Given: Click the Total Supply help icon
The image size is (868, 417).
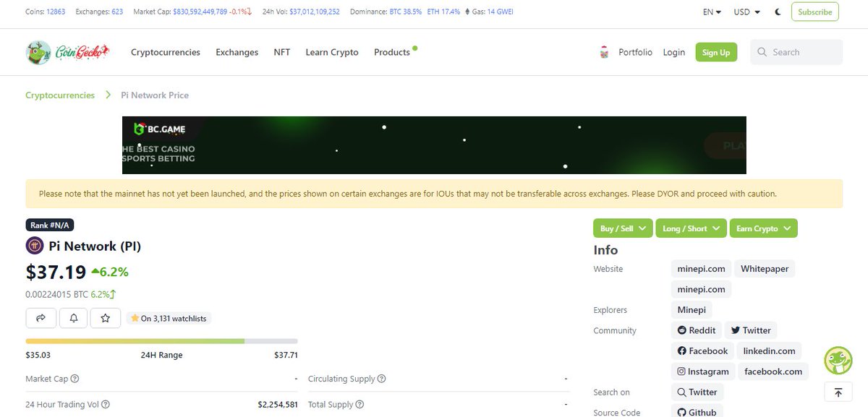Looking at the screenshot, I should pyautogui.click(x=359, y=405).
